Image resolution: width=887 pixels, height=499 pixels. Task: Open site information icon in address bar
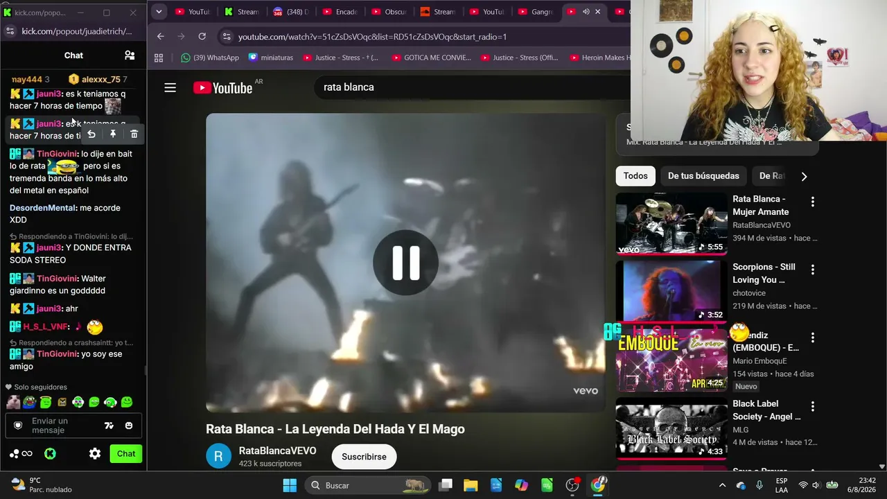tap(227, 37)
